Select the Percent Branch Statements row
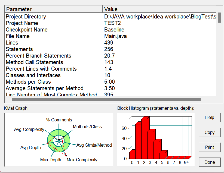This screenshot has height=173, width=224. [111, 56]
